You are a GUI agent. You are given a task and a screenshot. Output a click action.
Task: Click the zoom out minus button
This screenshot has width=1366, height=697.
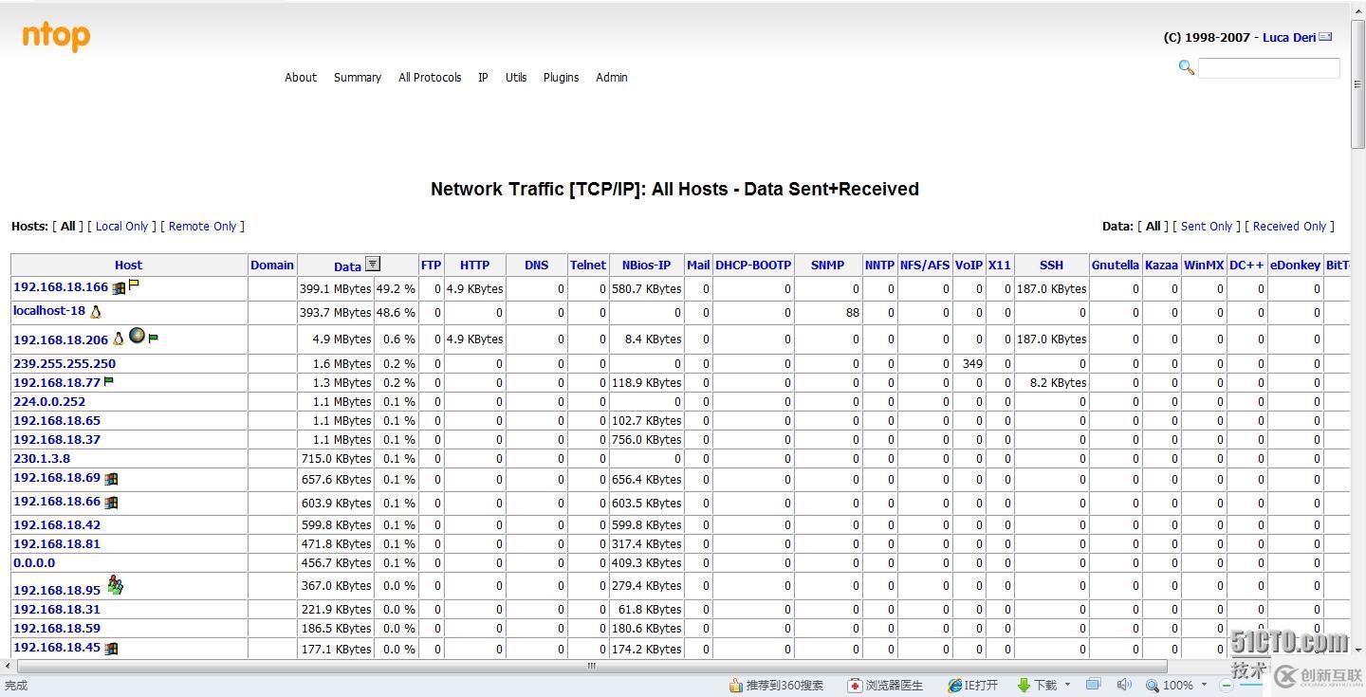1226,685
